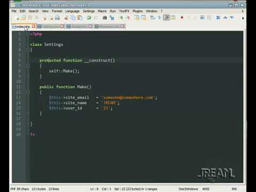Click the Open file toolbar icon
The width and height of the screenshot is (256, 192).
tap(23, 18)
